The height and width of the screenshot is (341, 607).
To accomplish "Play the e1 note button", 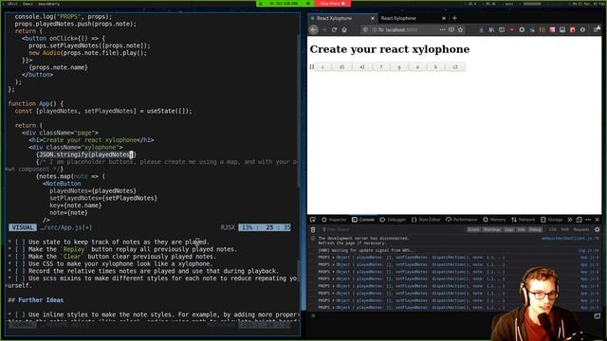I will click(x=362, y=67).
